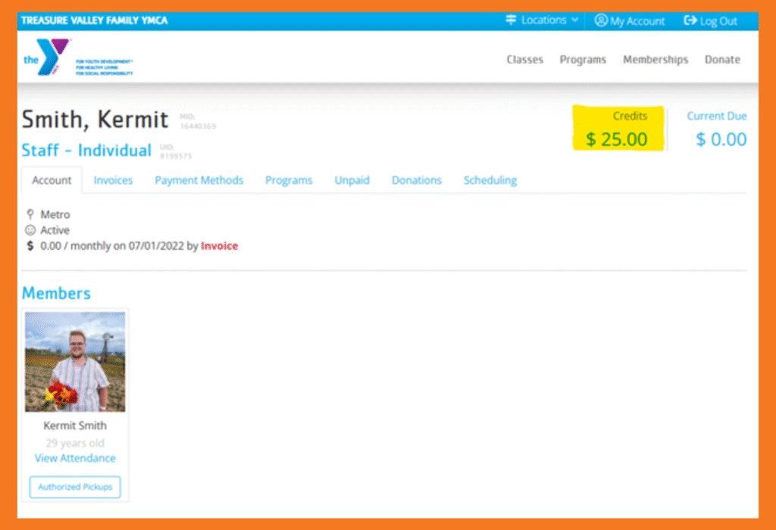Screen dimensions: 776x530
Task: Click the Current Due $ 0.00 amount
Action: (721, 139)
